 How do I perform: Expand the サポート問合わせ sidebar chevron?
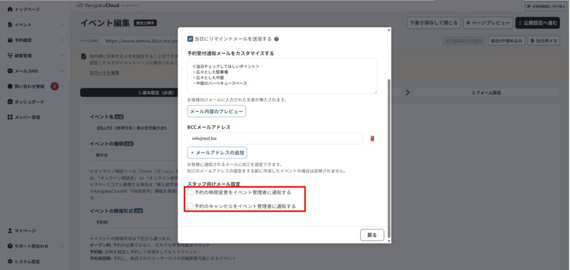tap(62, 246)
